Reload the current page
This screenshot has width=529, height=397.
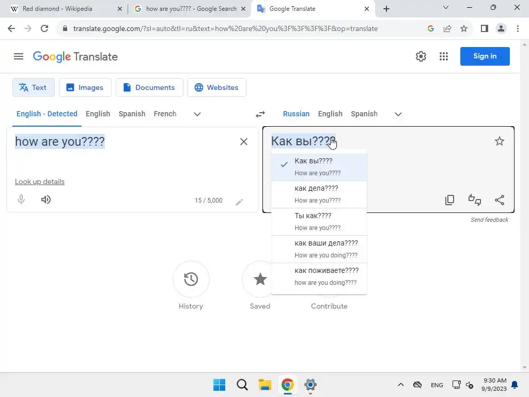44,29
